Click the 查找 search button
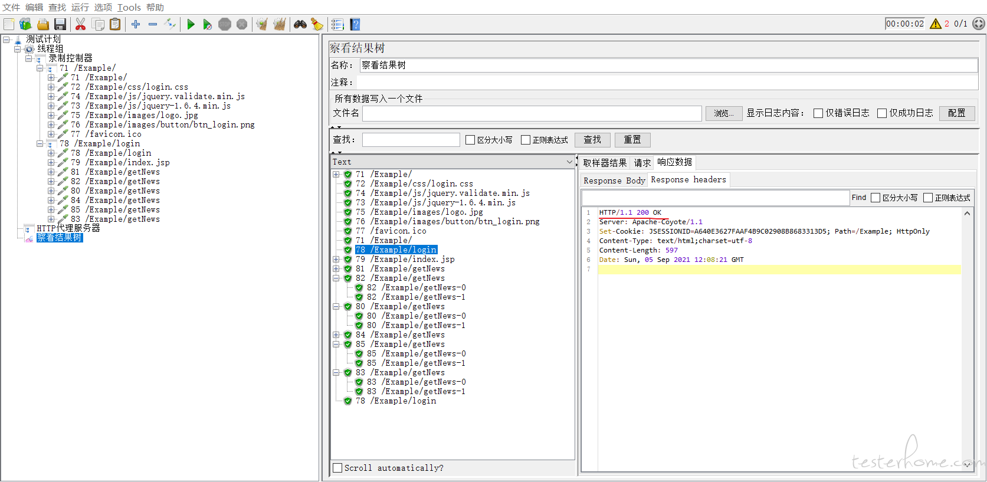The image size is (987, 482). point(592,140)
